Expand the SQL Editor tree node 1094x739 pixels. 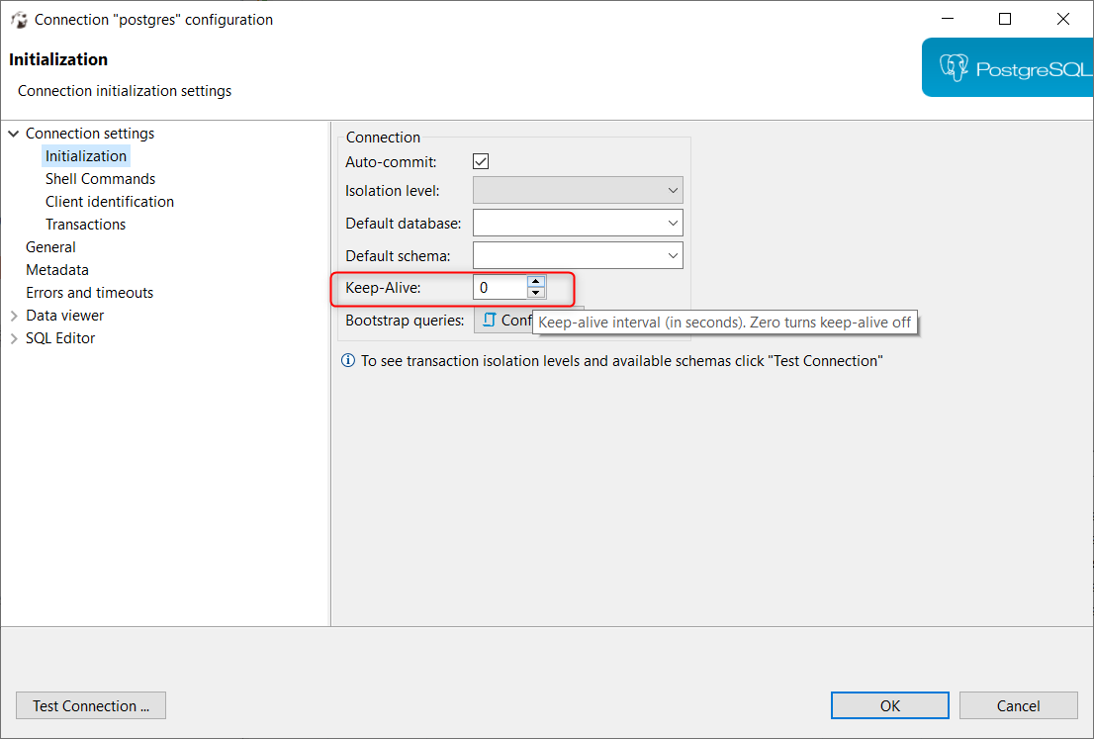pyautogui.click(x=14, y=338)
